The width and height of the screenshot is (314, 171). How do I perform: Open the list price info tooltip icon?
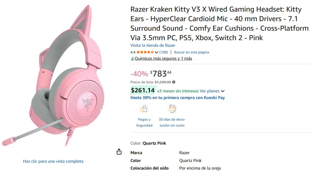(173, 82)
